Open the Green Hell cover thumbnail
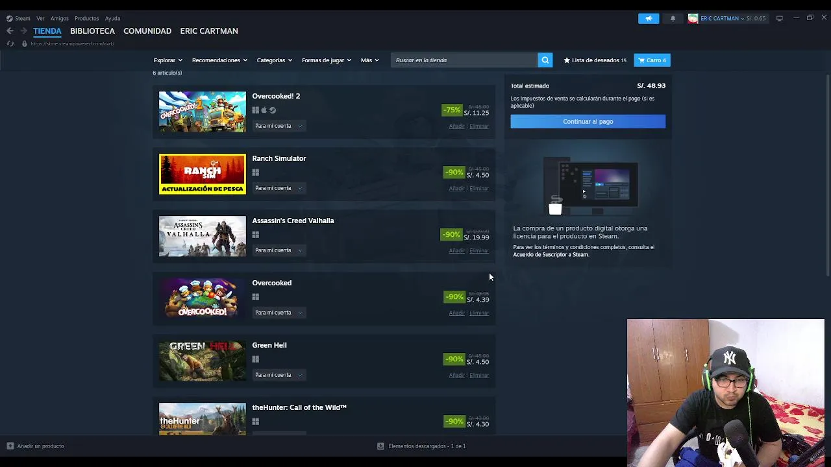This screenshot has width=831, height=467. (203, 361)
